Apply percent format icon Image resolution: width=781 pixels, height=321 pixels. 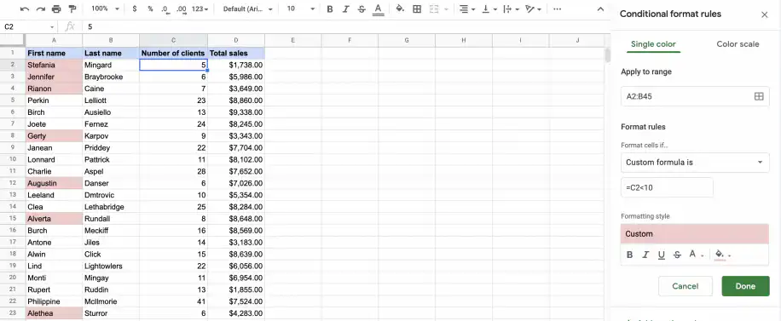[150, 9]
